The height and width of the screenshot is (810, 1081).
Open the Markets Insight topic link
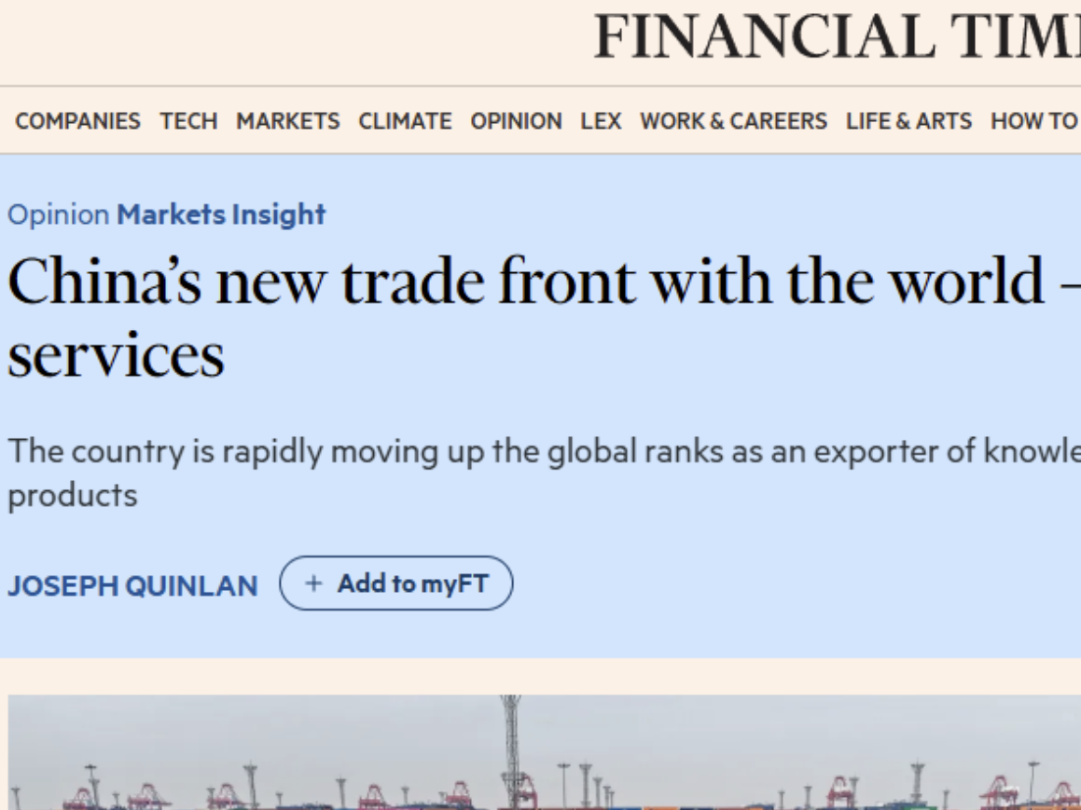(x=221, y=214)
